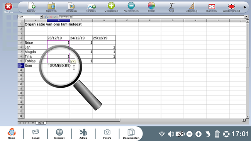
Task: Open a file with the Openen icon
Action: click(x=51, y=7)
